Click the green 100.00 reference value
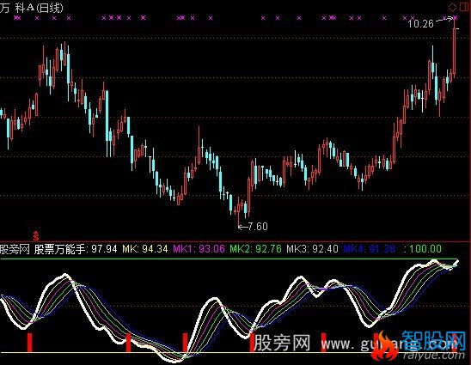 425,249
